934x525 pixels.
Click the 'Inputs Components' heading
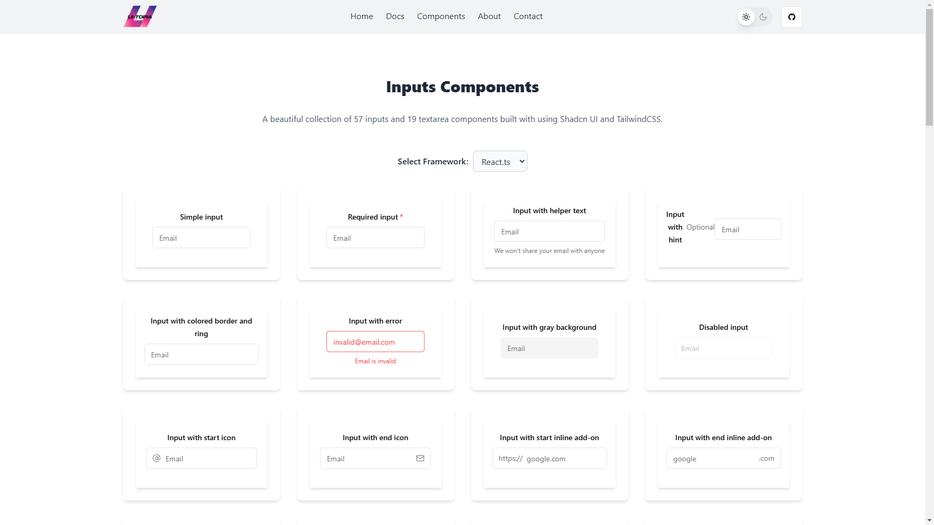coord(462,87)
